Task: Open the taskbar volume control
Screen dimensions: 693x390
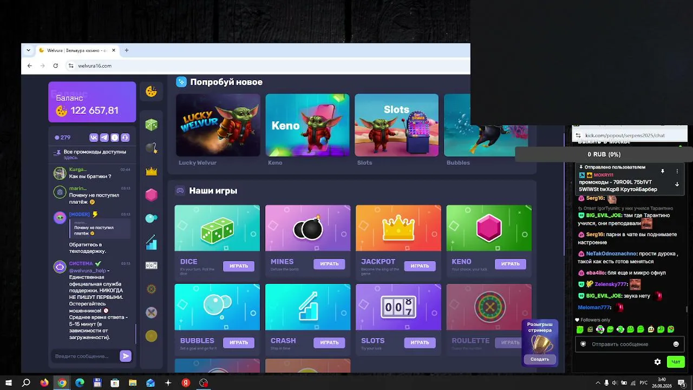Action: pos(615,383)
